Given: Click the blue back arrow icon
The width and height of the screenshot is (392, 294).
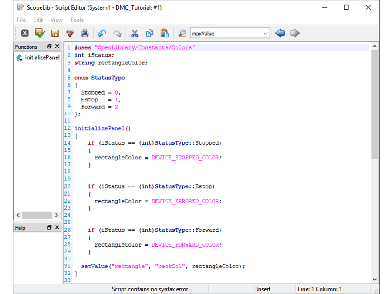Looking at the screenshot, I should click(280, 33).
